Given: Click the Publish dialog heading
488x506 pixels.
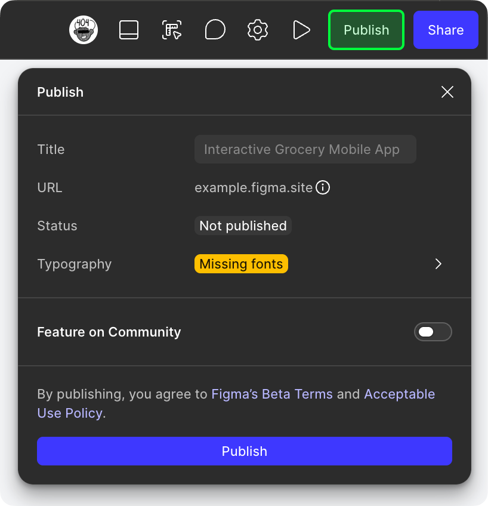Looking at the screenshot, I should click(60, 92).
